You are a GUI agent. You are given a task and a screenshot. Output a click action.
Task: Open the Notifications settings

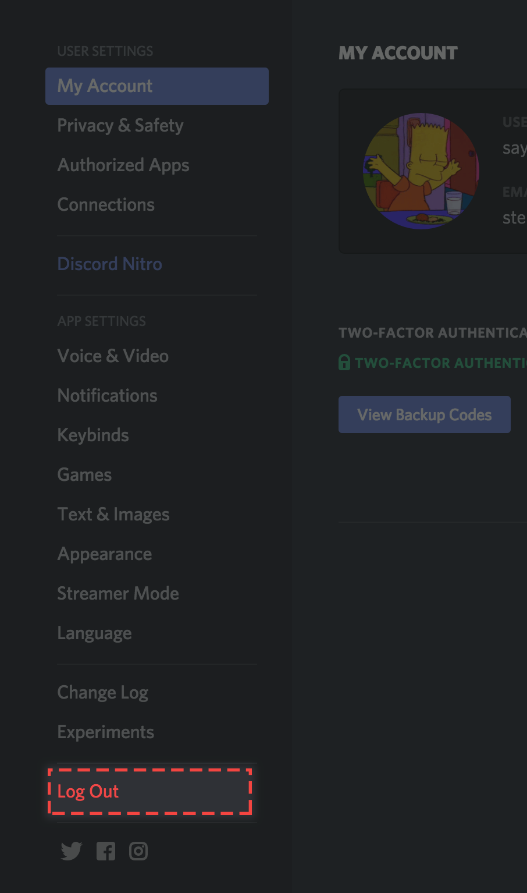click(x=107, y=395)
